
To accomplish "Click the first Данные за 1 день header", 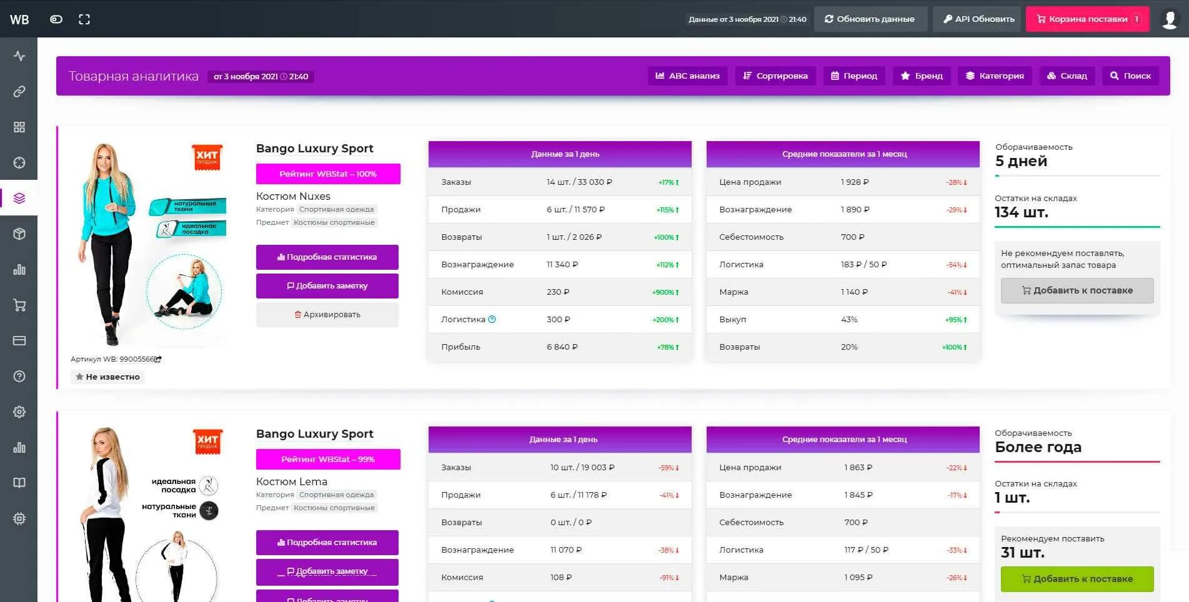I will 560,154.
